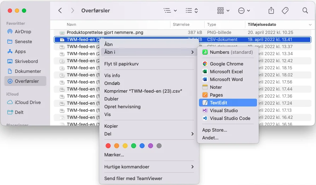Open dropdown next to list view icon
The height and width of the screenshot is (185, 316).
point(175,11)
